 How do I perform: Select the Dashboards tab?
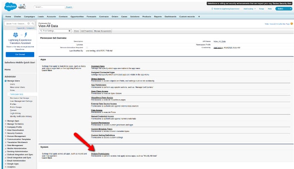[171, 17]
